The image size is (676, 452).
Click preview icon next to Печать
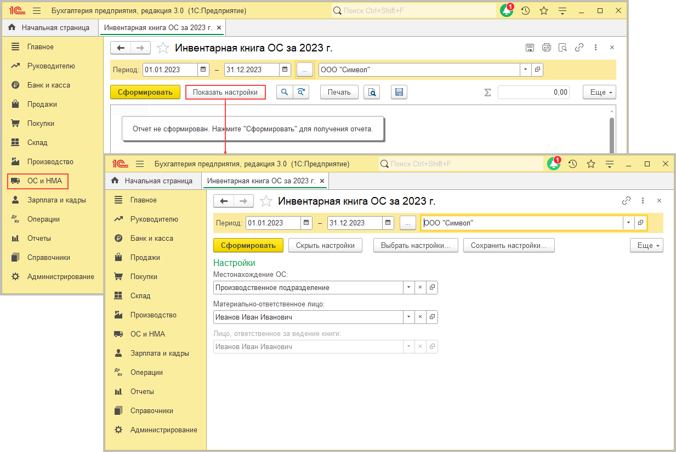pyautogui.click(x=372, y=92)
